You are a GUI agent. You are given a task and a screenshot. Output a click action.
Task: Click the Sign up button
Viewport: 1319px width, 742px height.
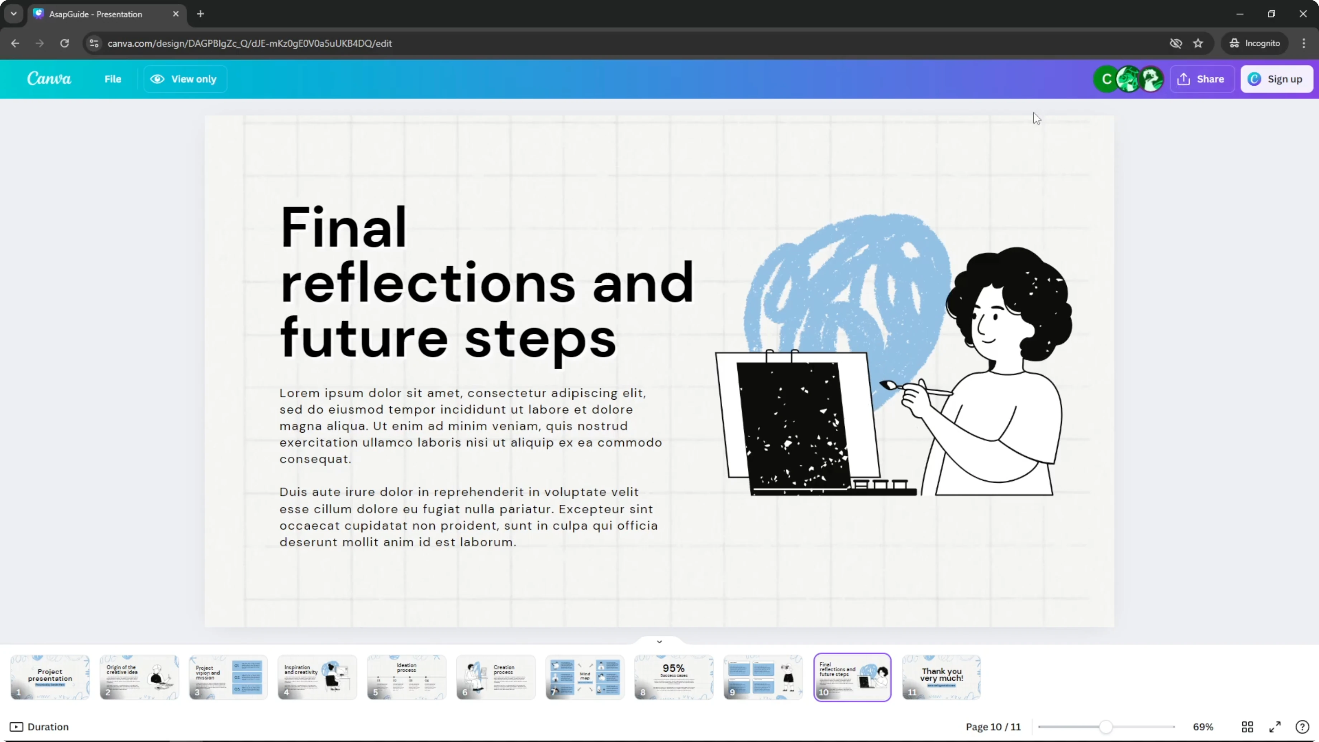[x=1276, y=79]
